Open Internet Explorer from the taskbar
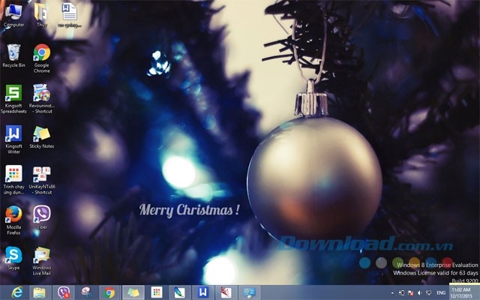This screenshot has width=480, height=300. (16, 292)
